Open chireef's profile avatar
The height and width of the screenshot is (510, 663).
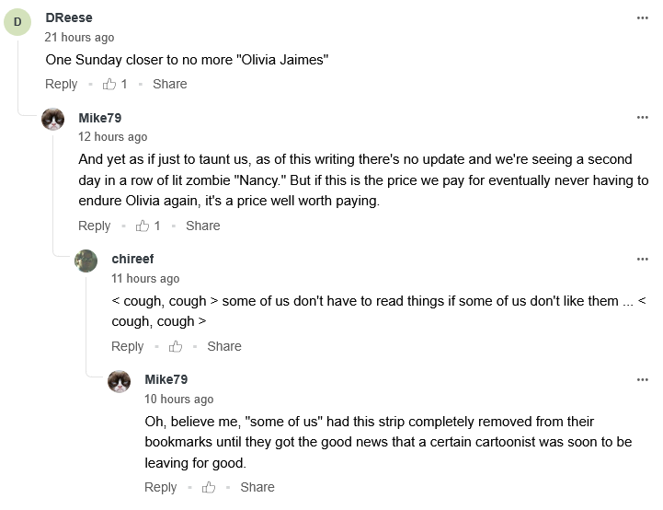(86, 261)
